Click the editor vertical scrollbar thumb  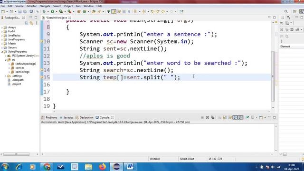[273, 76]
